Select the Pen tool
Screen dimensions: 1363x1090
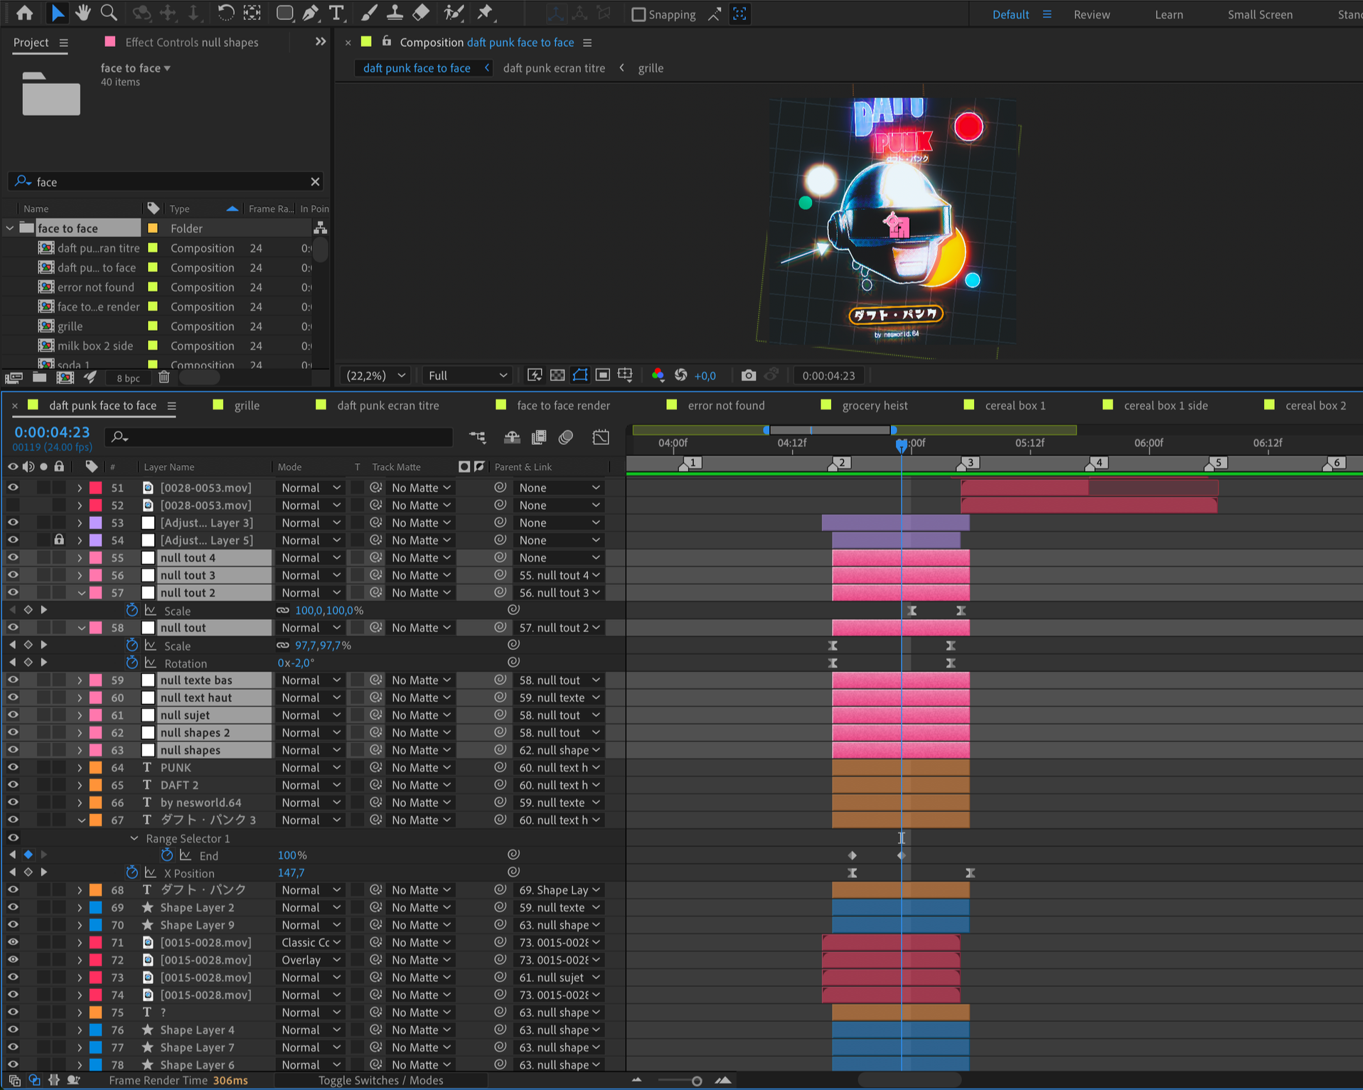pyautogui.click(x=311, y=13)
